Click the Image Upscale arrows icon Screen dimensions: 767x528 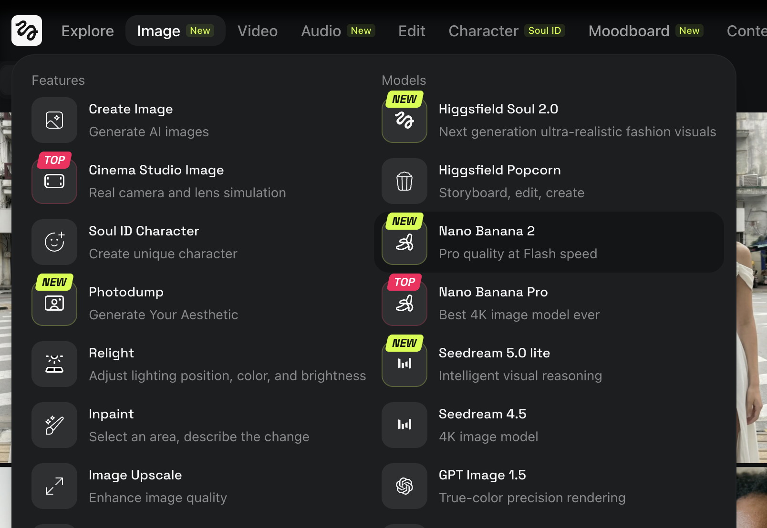54,486
